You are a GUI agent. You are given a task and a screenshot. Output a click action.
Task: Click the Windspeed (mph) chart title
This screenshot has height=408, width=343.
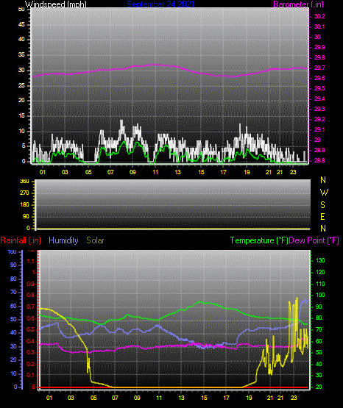56,4
